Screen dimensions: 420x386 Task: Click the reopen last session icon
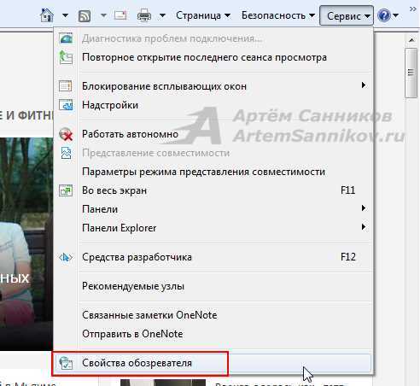pos(66,57)
